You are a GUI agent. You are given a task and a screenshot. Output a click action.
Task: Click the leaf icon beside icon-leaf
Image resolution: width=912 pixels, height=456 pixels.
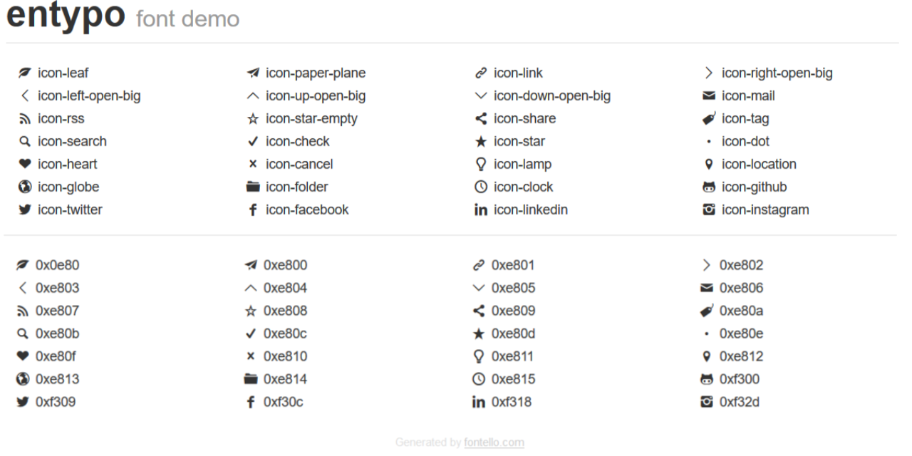coord(25,73)
